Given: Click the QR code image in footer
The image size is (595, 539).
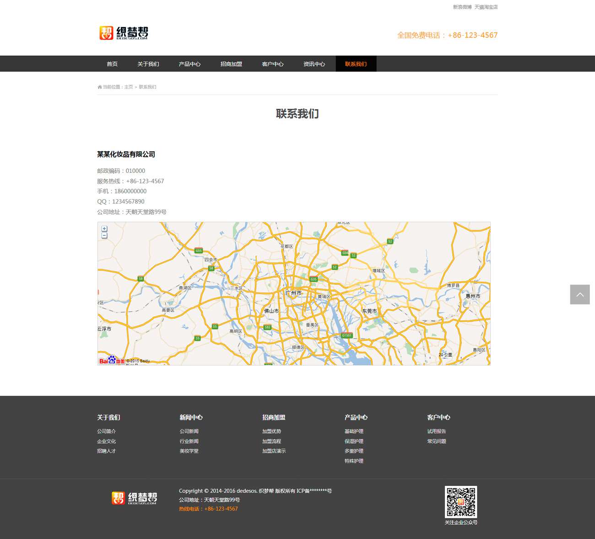Looking at the screenshot, I should tap(460, 502).
